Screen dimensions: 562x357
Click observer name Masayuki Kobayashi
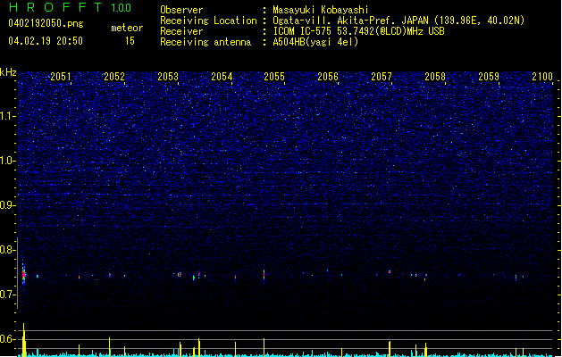[x=321, y=10]
